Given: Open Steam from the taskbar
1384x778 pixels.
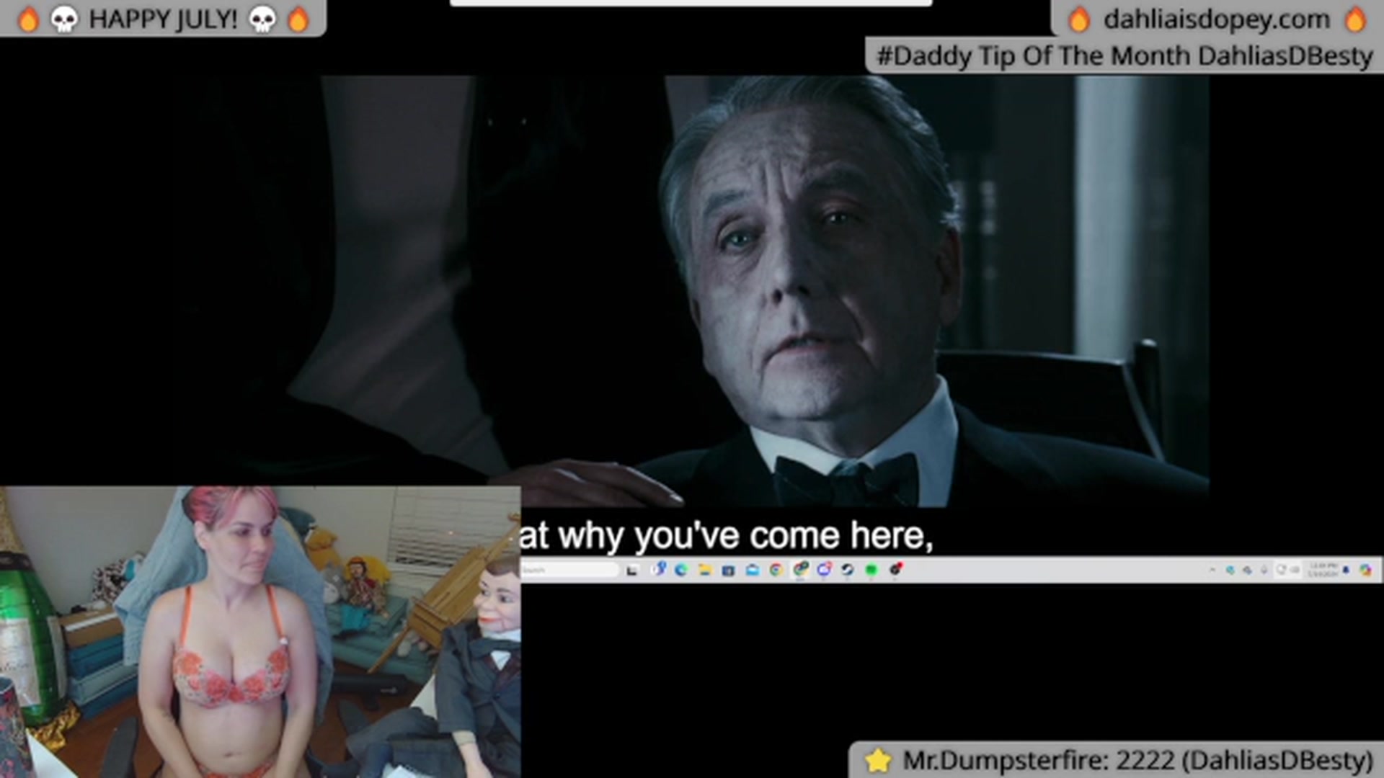Looking at the screenshot, I should tap(847, 570).
